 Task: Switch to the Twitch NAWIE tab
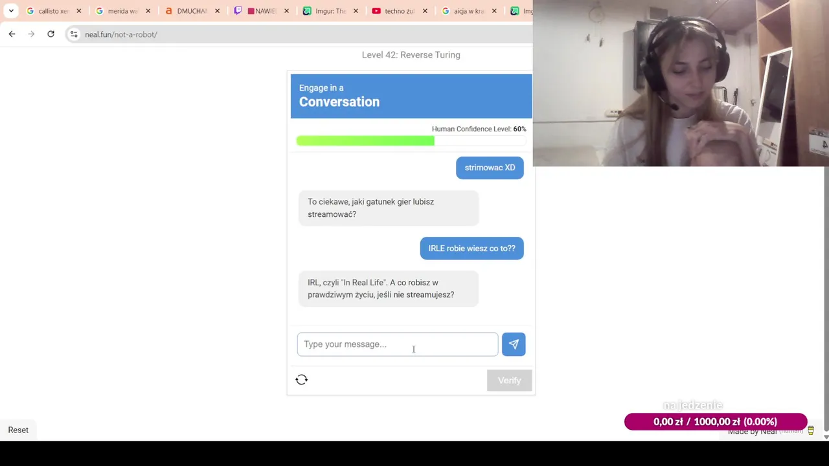click(x=261, y=11)
